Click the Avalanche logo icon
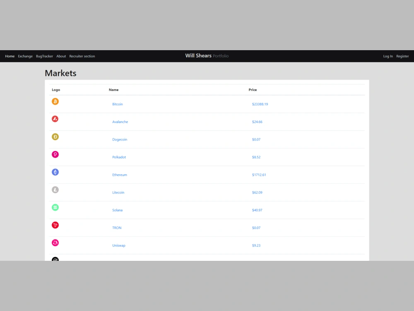This screenshot has width=414, height=311. point(55,119)
